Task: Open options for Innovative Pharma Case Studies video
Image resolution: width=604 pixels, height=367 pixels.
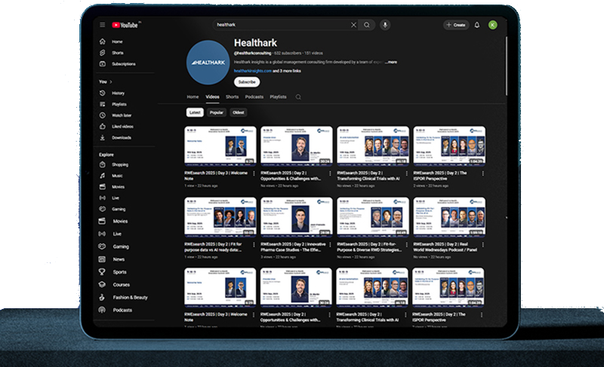Action: point(330,244)
